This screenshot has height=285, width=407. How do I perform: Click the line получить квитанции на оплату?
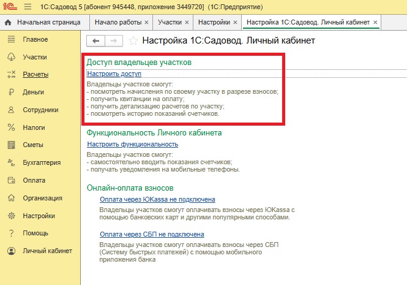point(135,99)
